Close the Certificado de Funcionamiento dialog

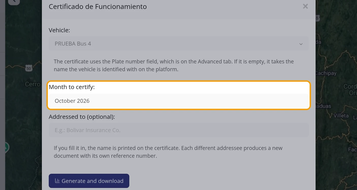[305, 6]
